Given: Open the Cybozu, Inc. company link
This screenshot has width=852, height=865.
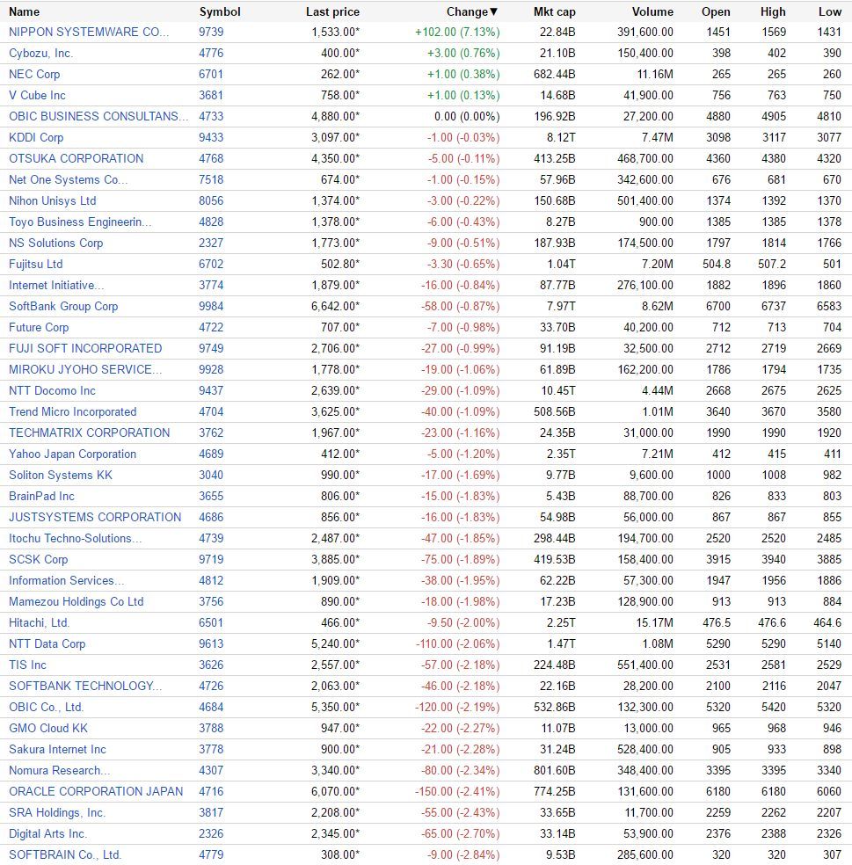Looking at the screenshot, I should coord(40,53).
